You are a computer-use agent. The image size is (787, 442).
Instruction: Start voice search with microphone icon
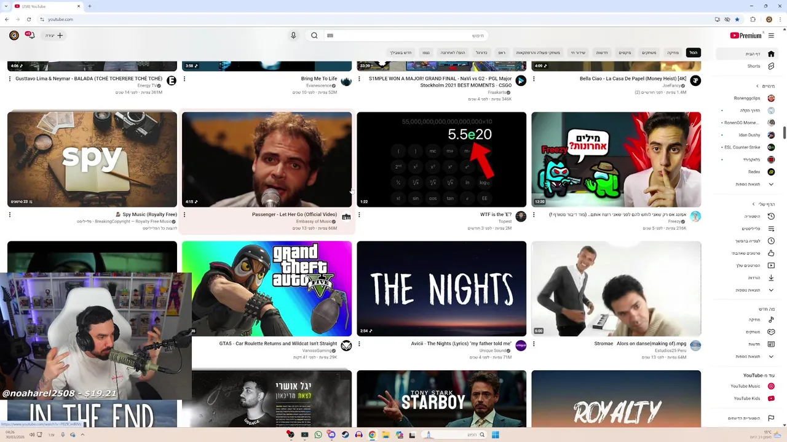[293, 36]
